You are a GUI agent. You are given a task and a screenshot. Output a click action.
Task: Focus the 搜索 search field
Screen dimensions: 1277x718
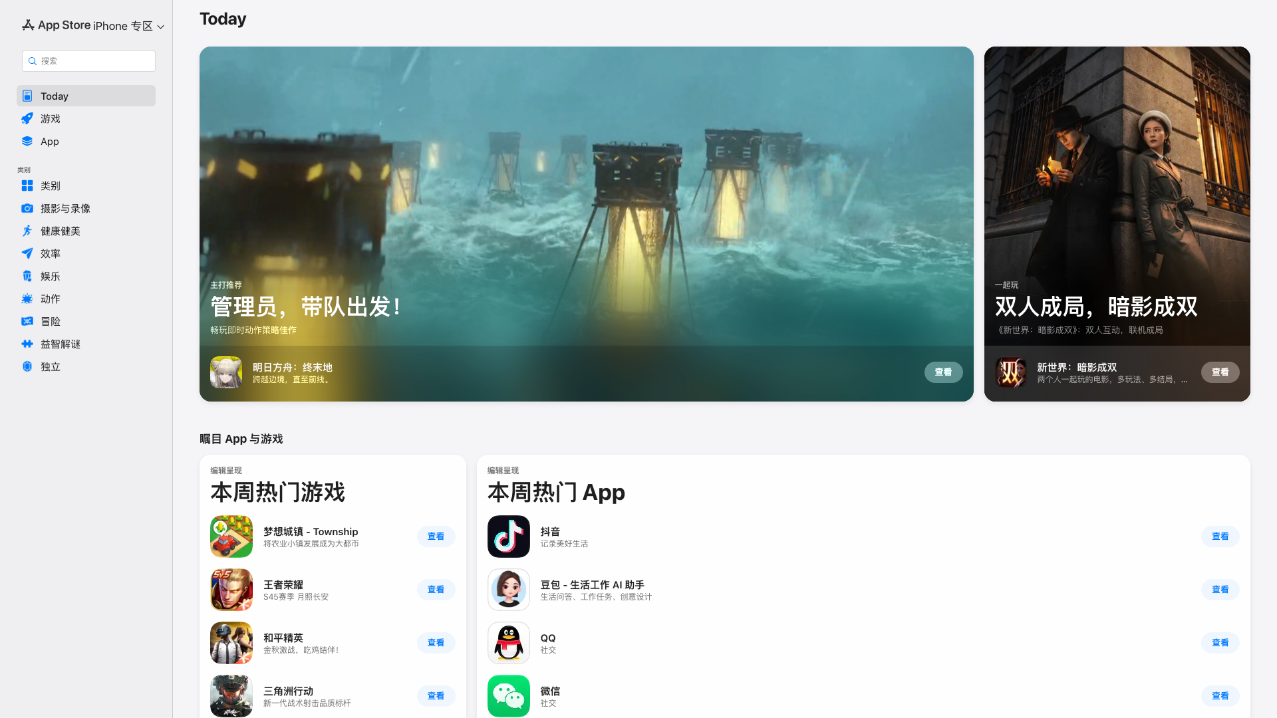88,61
